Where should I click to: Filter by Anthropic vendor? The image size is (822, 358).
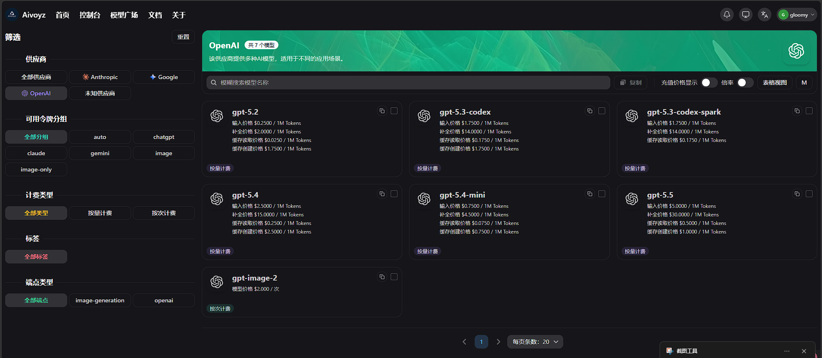point(100,77)
